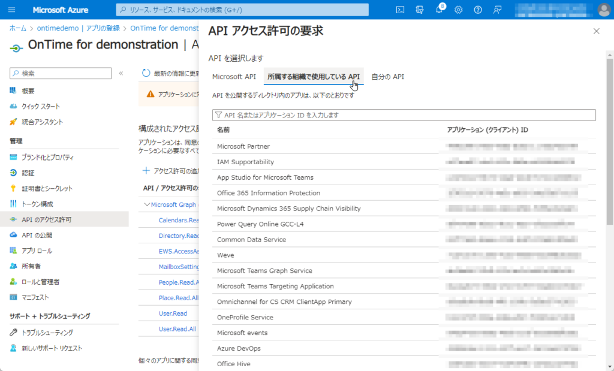Open portal settings gear
The image size is (614, 371).
(x=459, y=10)
